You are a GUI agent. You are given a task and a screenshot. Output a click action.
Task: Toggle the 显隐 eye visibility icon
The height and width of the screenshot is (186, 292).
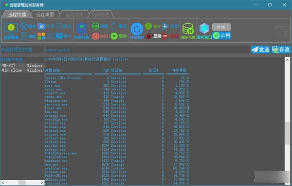pyautogui.click(x=148, y=36)
